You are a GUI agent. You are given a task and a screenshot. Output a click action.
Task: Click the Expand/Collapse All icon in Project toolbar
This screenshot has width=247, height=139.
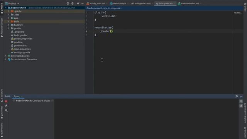click(72, 3)
